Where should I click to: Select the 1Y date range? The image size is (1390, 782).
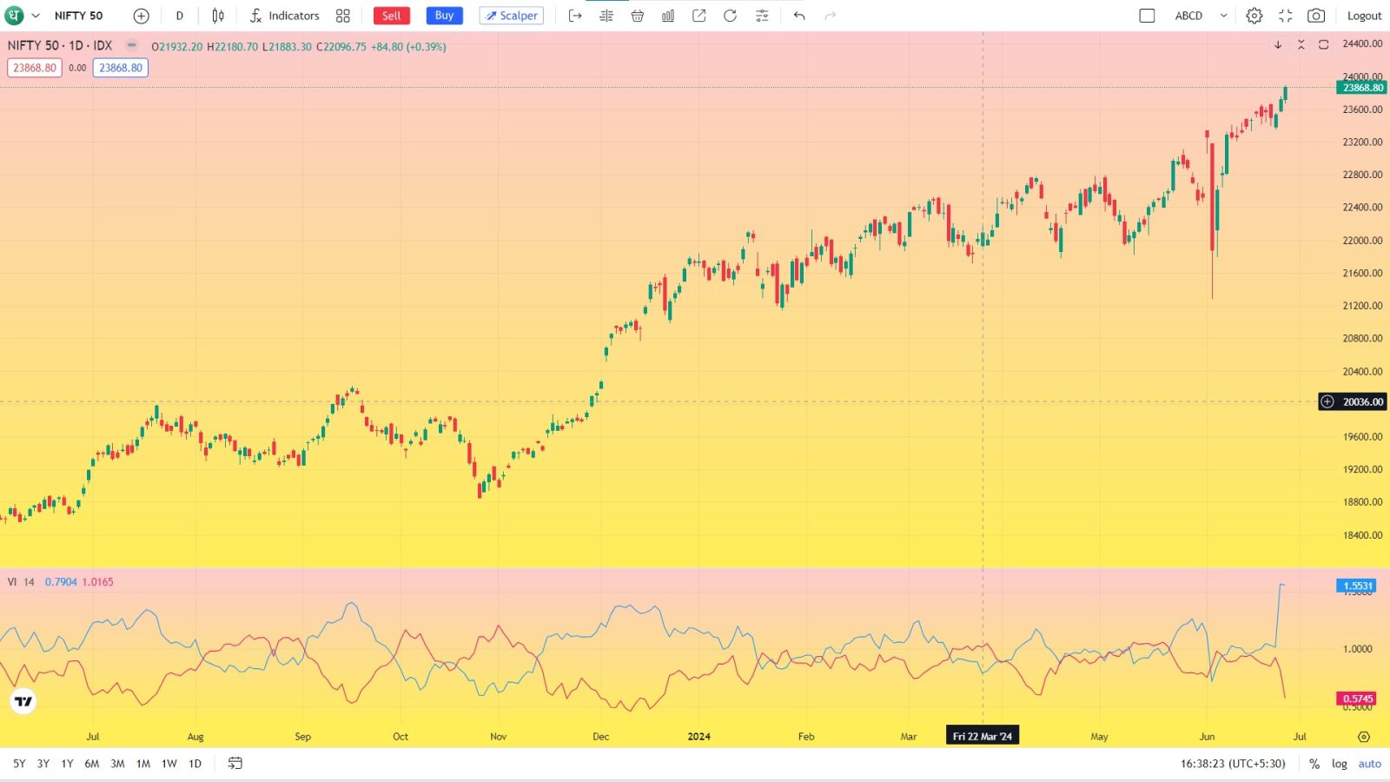pyautogui.click(x=67, y=764)
